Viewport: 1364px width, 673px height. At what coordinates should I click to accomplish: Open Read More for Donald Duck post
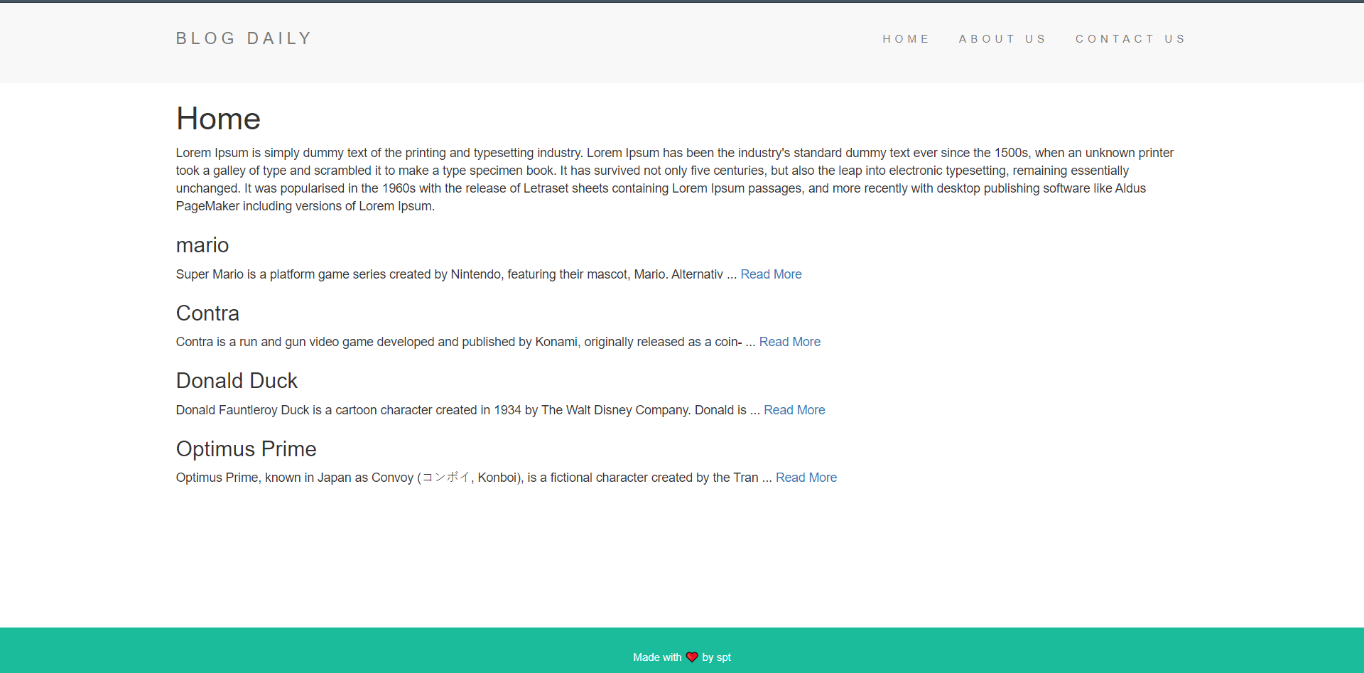[x=794, y=410]
